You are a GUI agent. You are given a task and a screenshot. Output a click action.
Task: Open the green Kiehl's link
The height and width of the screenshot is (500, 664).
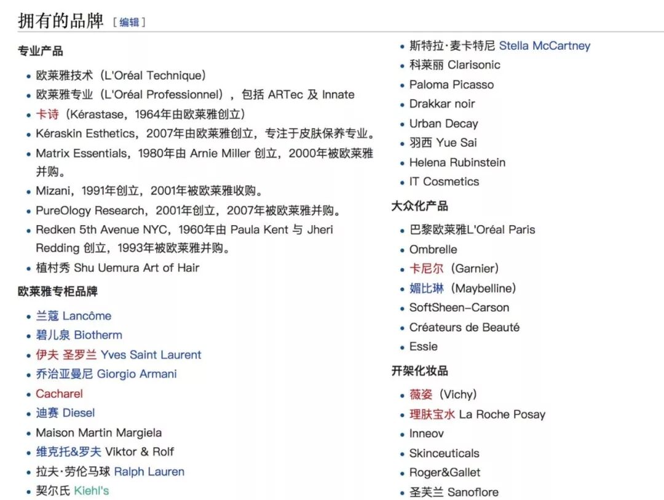92,490
